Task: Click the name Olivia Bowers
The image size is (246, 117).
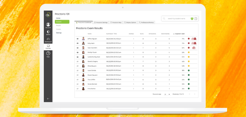Action: click(92, 66)
